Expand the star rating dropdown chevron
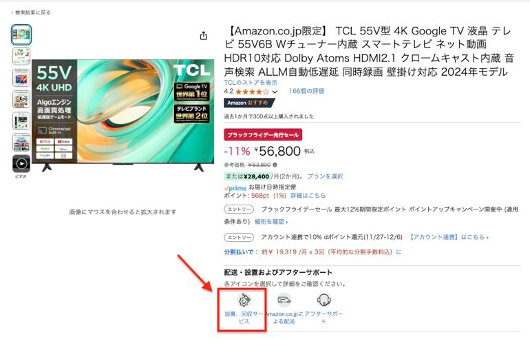The image size is (530, 339). tap(275, 92)
